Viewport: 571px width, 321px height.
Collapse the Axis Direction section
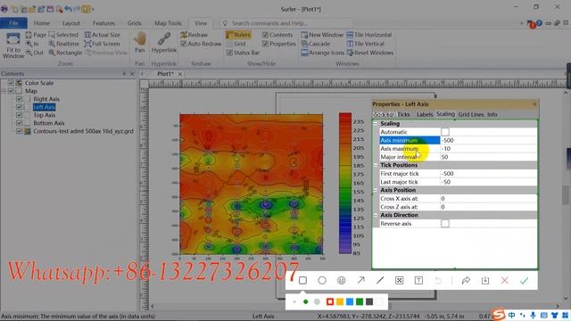click(376, 215)
